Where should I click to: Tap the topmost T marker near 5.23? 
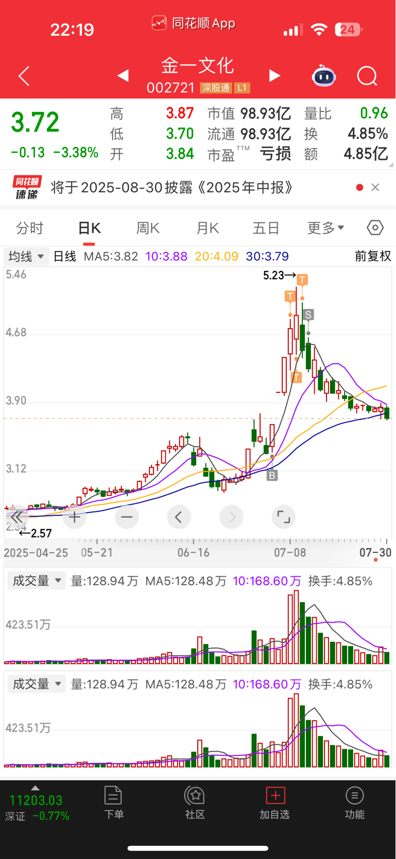[302, 280]
